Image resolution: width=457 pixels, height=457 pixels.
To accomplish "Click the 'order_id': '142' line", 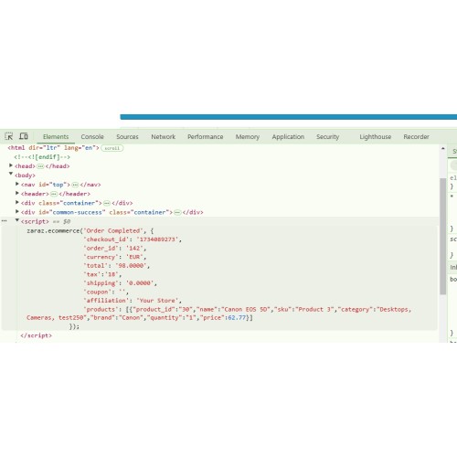I will coord(115,248).
